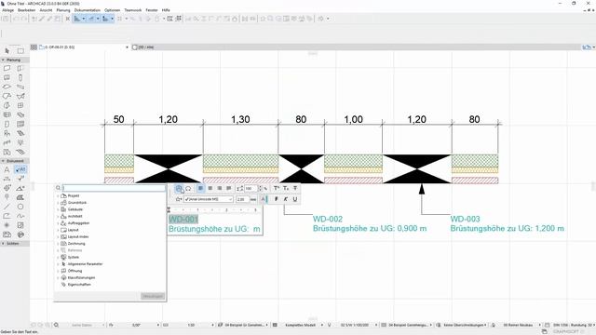Select the Marquee tool

point(20,51)
